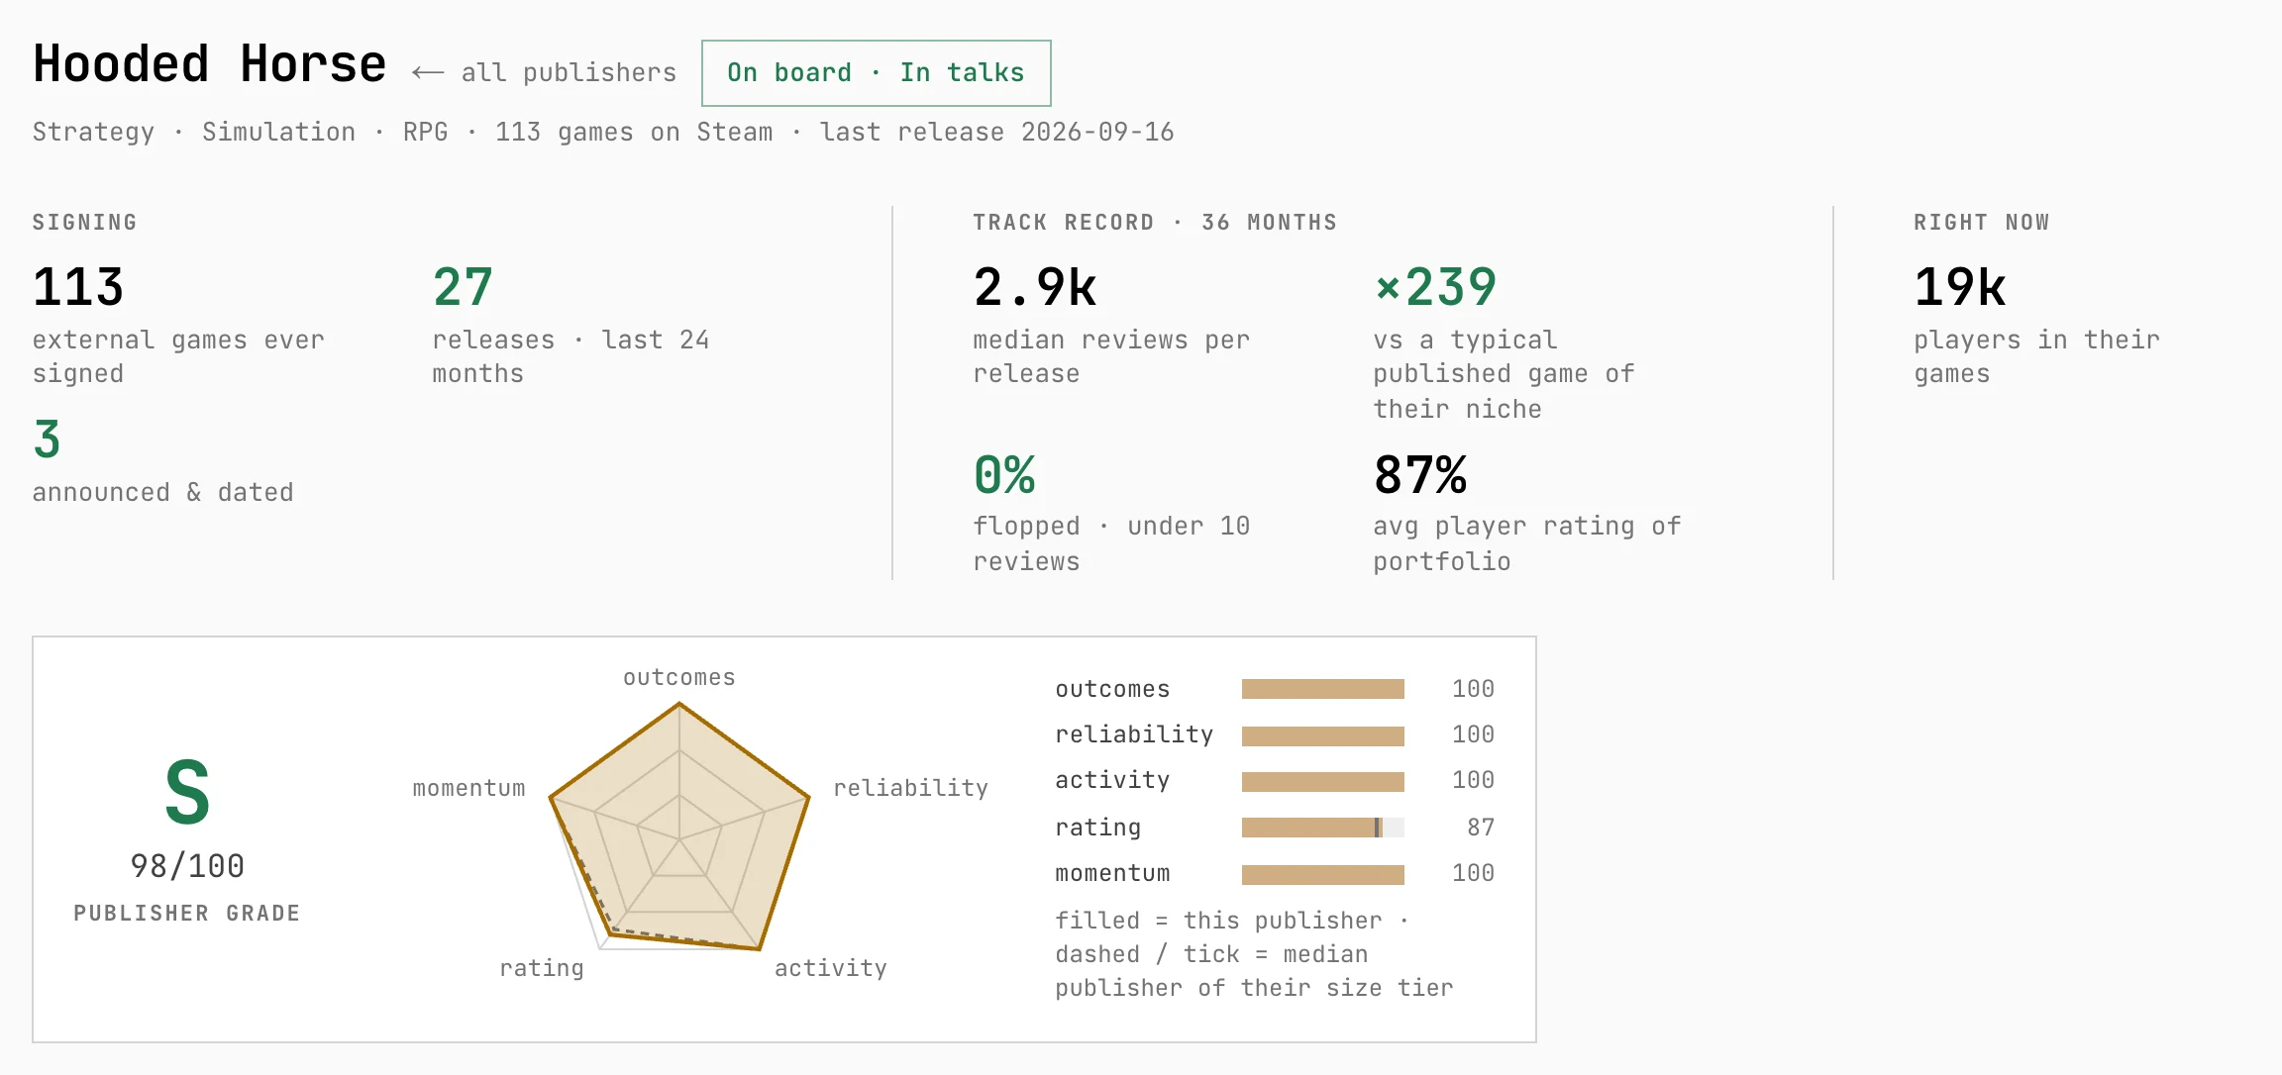The height and width of the screenshot is (1075, 2282).
Task: Select the '3' announced & dated number
Action: (x=47, y=440)
